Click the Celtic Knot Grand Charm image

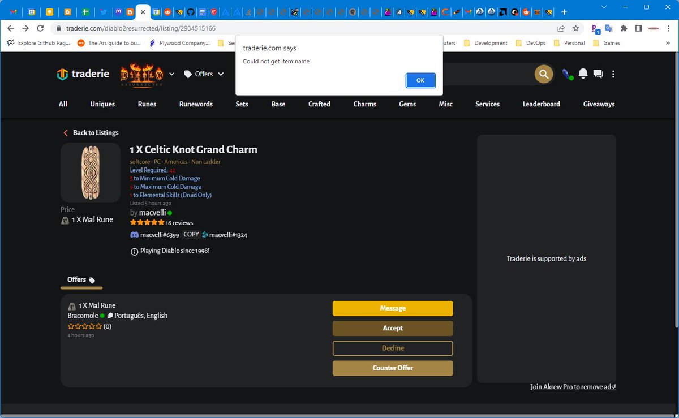point(91,173)
